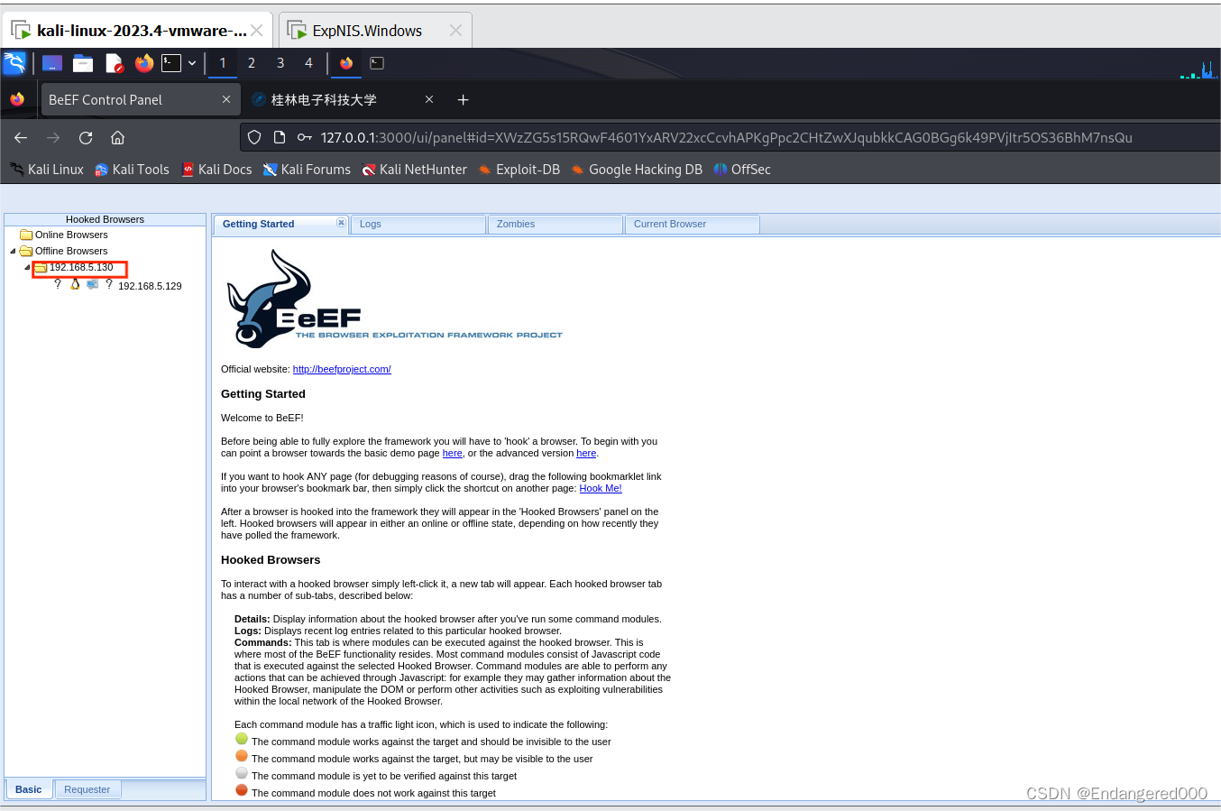Open the Kali Docs bookmark
Viewport: 1221px width, 811px height.
click(216, 169)
